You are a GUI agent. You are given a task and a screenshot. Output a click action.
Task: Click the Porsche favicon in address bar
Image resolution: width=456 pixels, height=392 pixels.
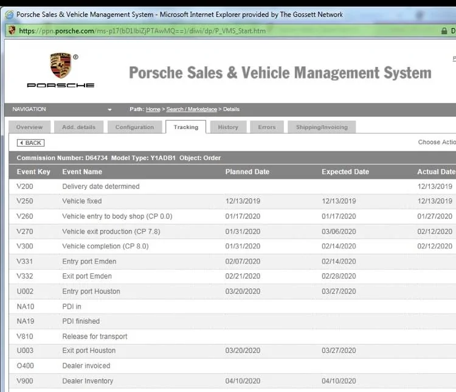pyautogui.click(x=12, y=30)
